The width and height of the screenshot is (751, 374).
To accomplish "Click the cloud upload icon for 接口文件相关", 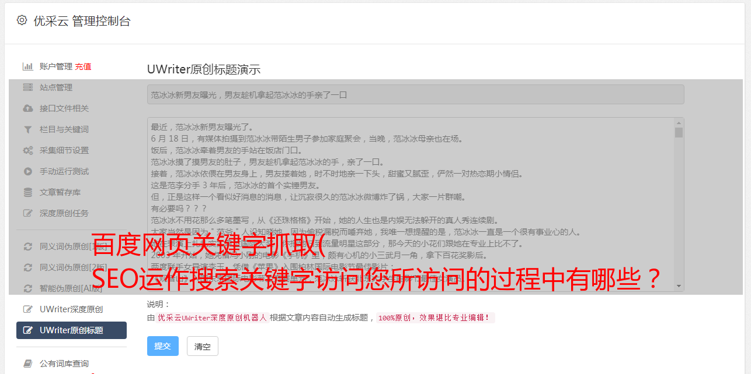I will 27,108.
